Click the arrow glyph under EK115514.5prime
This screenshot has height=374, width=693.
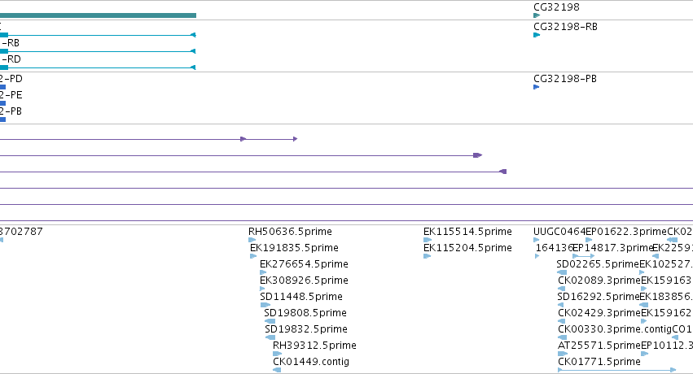428,240
